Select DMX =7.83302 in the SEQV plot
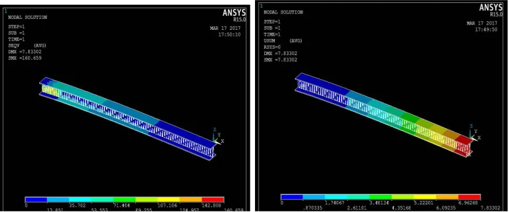 25,52
